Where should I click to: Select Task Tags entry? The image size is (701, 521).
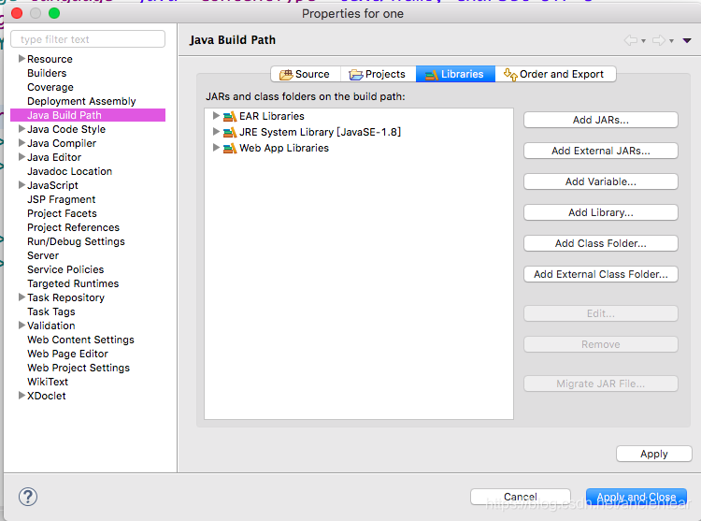coord(51,311)
